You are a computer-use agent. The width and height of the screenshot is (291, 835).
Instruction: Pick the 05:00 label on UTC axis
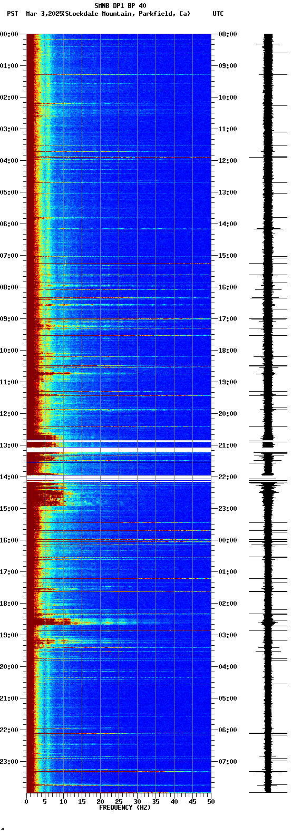[x=227, y=698]
